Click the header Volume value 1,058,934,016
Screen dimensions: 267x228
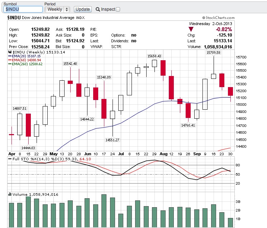tap(218, 47)
